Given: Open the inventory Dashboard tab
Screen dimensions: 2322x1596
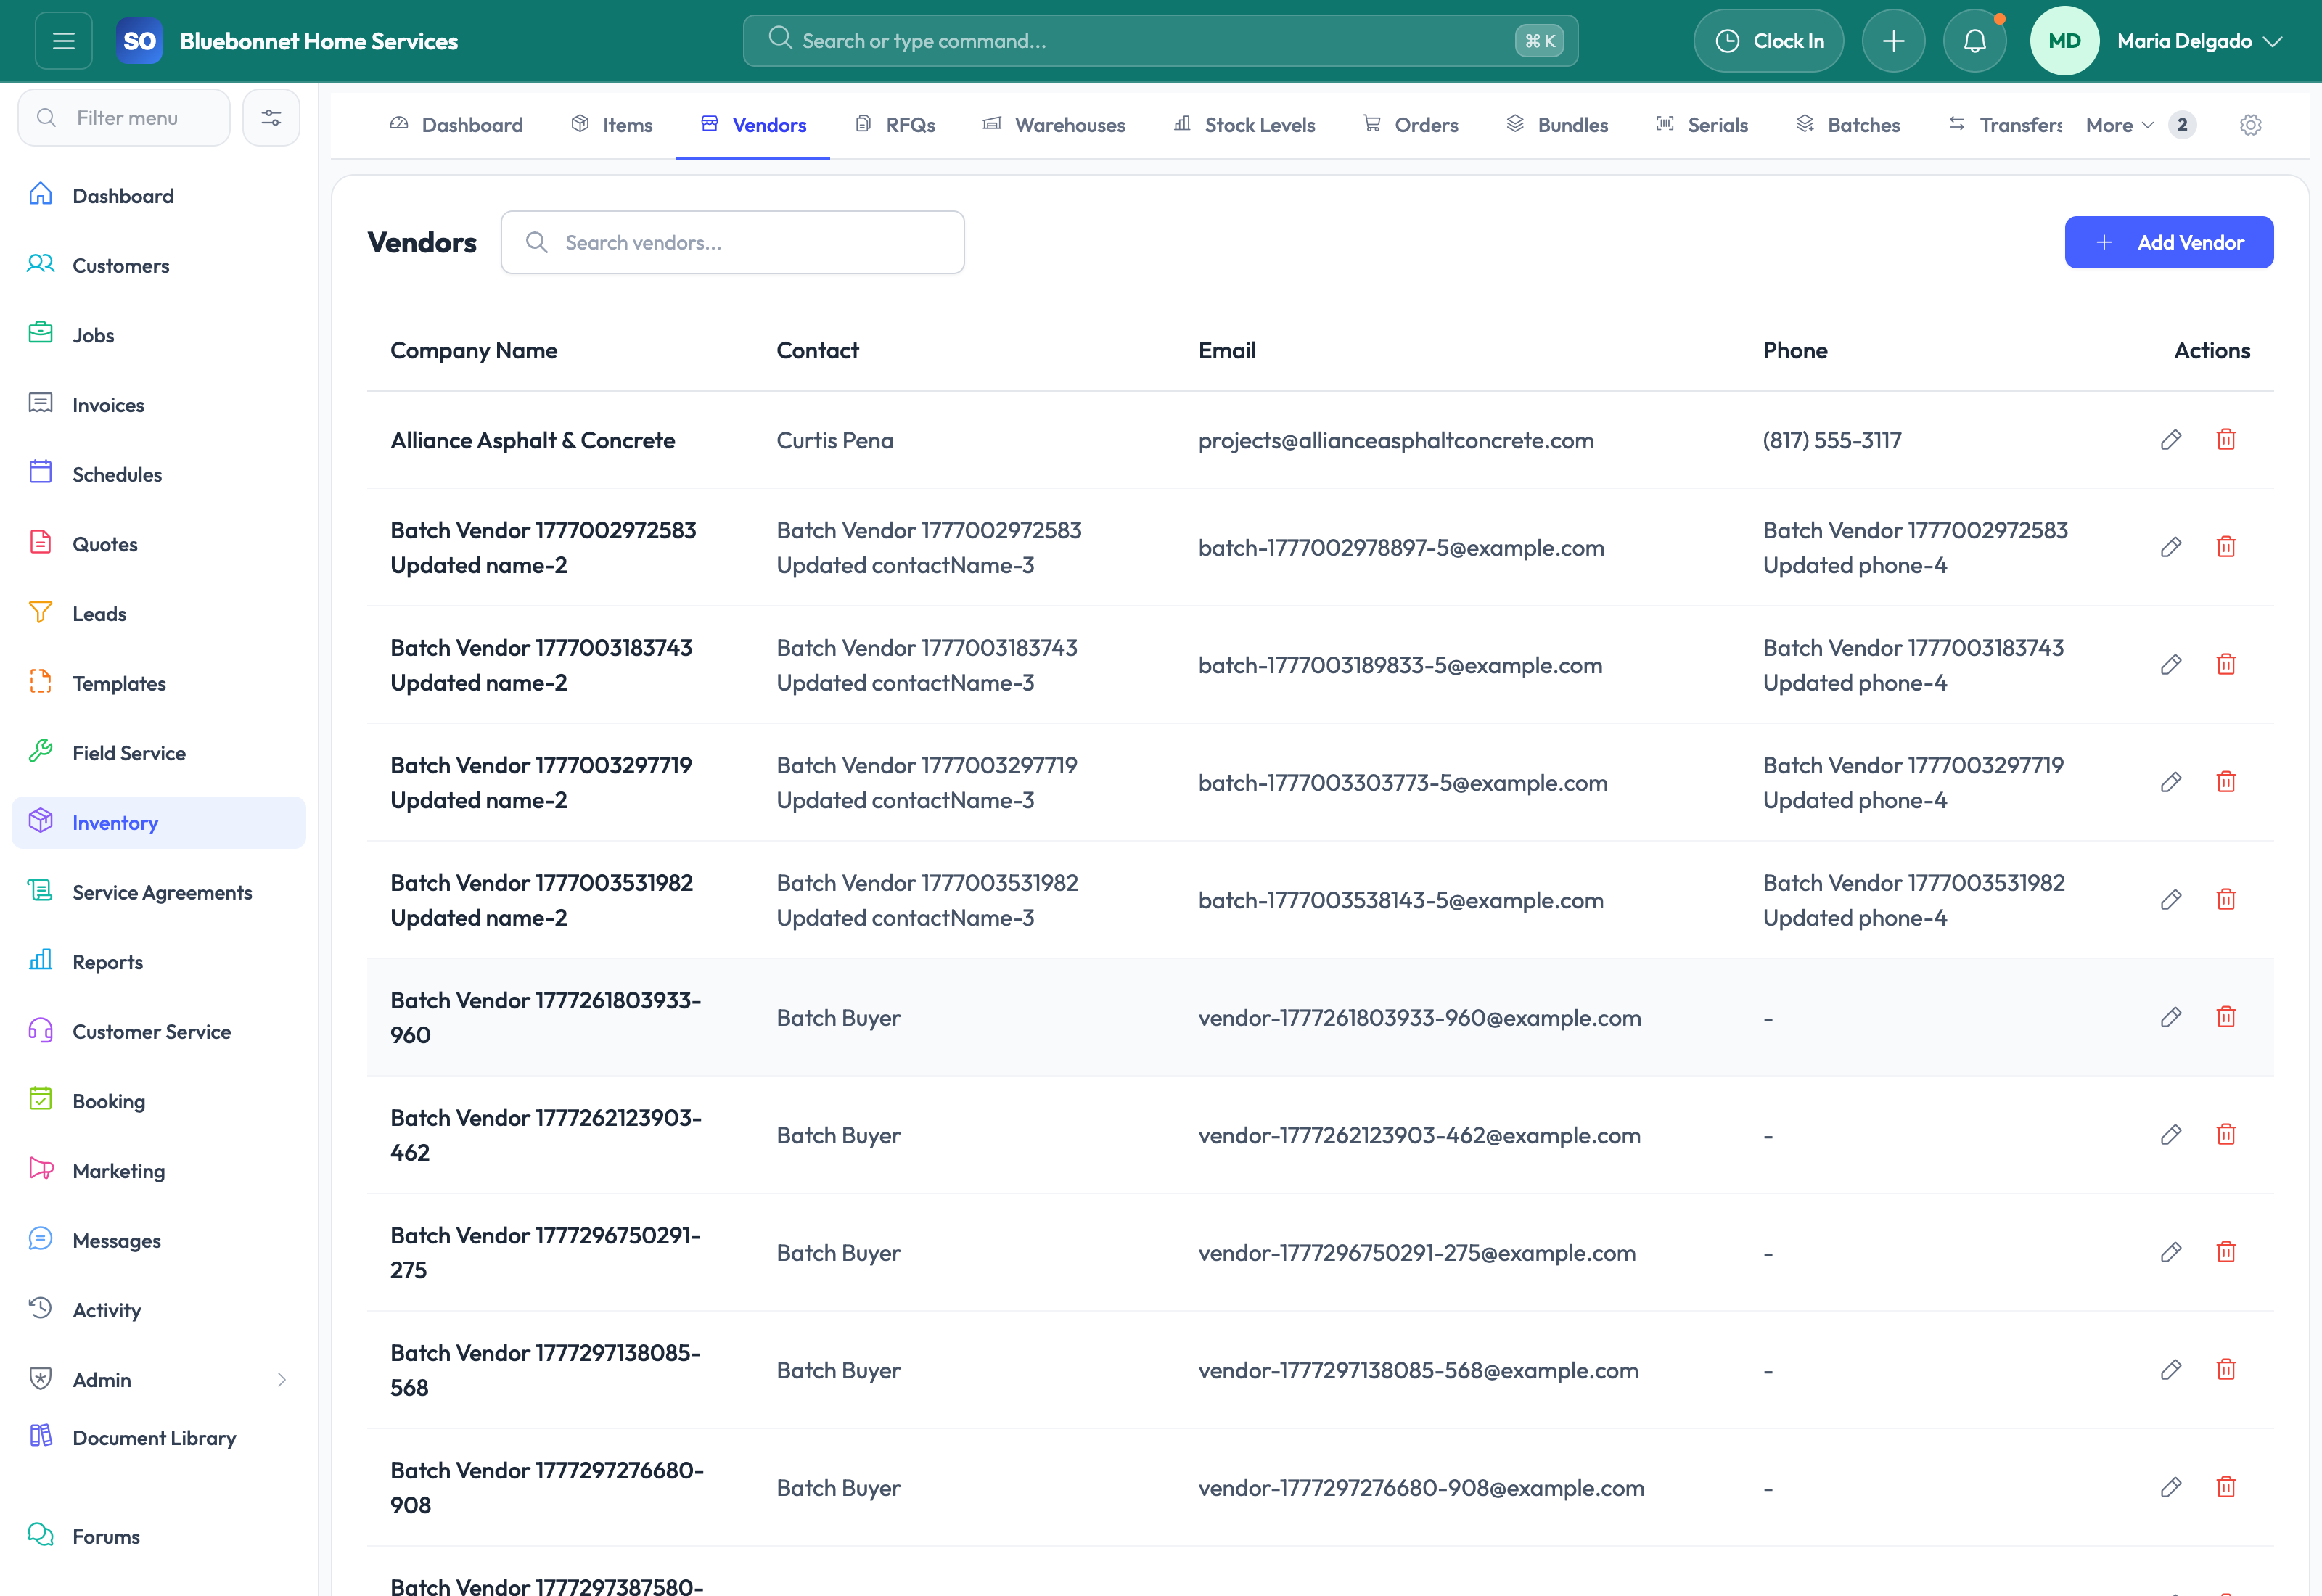Looking at the screenshot, I should (456, 125).
